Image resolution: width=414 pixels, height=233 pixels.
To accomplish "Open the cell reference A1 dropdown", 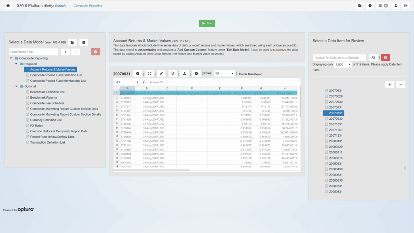I will click(127, 82).
